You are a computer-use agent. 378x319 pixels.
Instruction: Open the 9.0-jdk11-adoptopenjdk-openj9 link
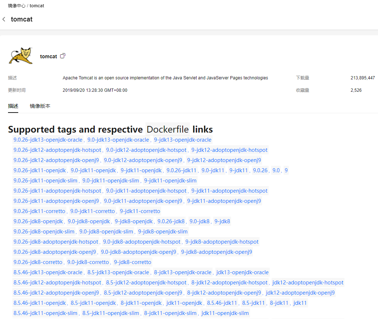click(143, 201)
